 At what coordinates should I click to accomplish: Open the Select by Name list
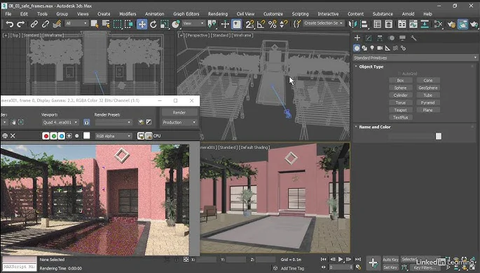106,24
